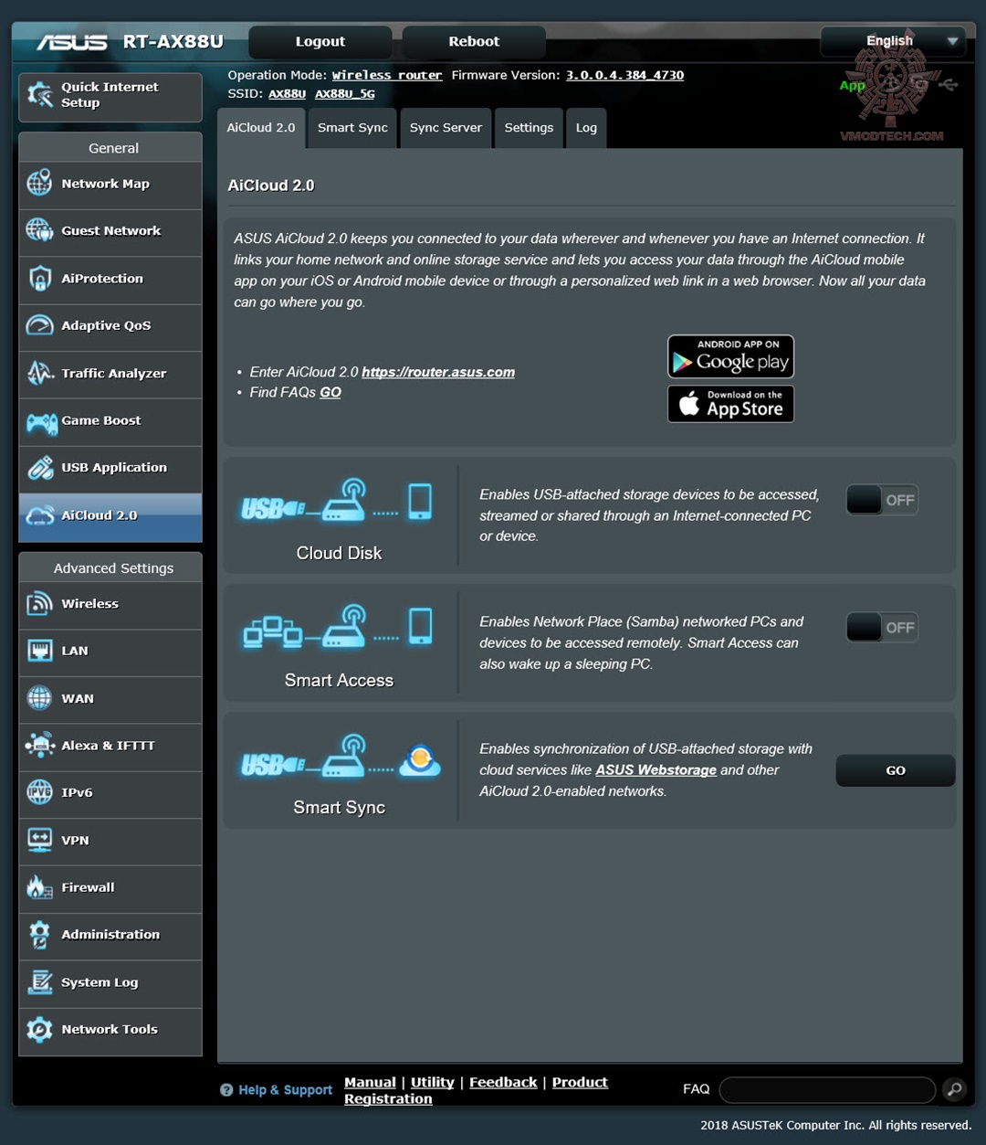Viewport: 986px width, 1145px height.
Task: Open the Settings tab
Action: pos(529,128)
